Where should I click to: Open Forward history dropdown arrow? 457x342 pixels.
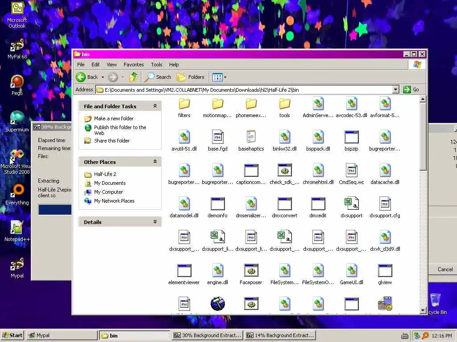(x=123, y=77)
